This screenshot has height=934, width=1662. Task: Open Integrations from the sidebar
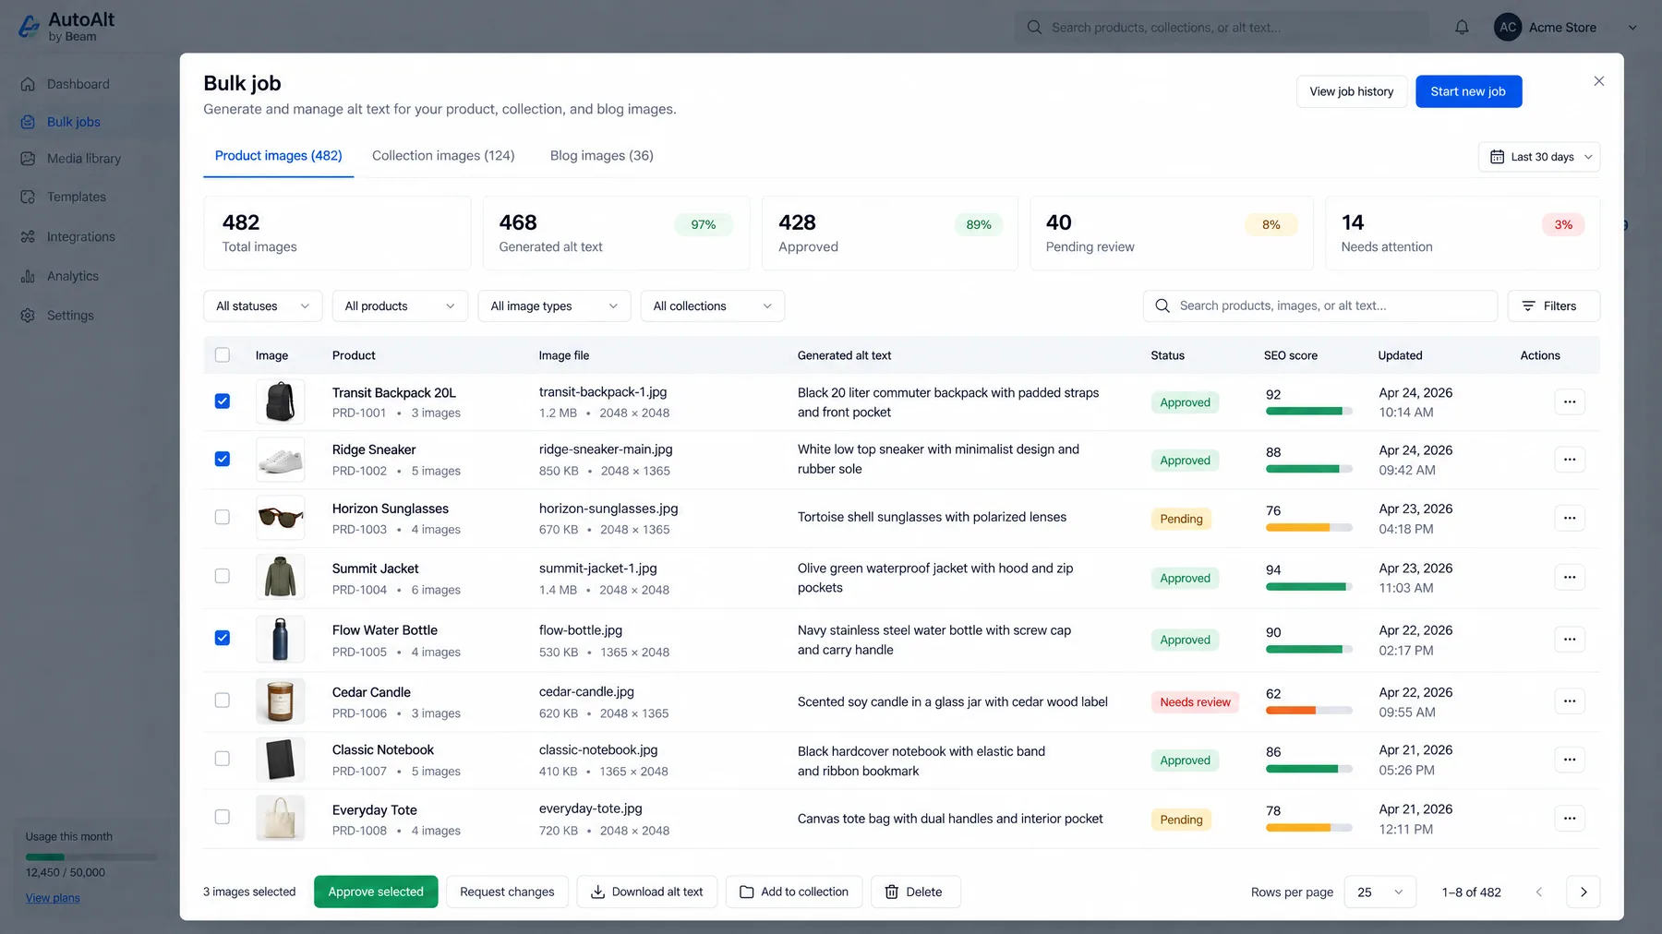tap(81, 237)
